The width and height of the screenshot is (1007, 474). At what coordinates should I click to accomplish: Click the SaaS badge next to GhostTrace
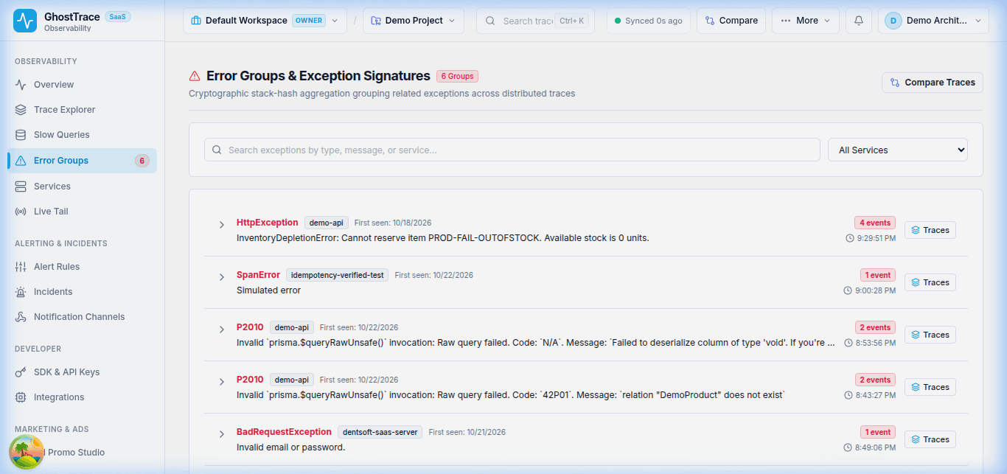(118, 16)
